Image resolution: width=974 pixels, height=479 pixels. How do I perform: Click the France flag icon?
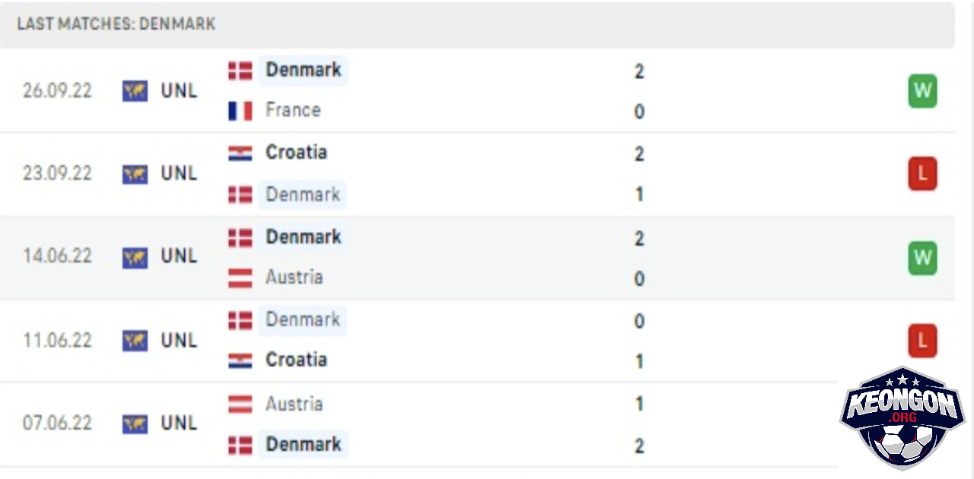240,111
